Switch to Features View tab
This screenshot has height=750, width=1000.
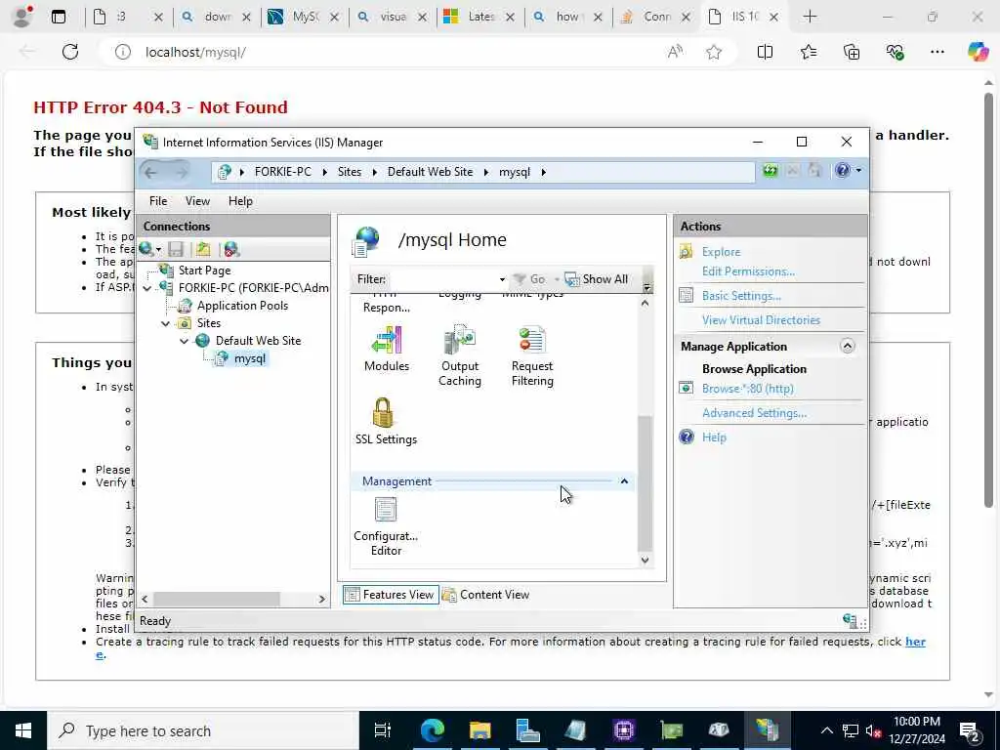391,595
